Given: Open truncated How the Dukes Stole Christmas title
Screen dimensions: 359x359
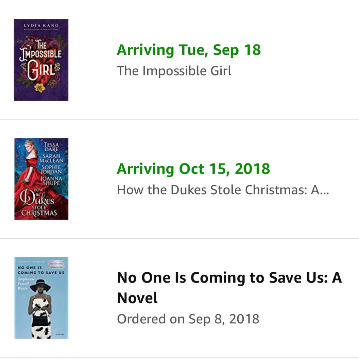Looking at the screenshot, I should [223, 190].
